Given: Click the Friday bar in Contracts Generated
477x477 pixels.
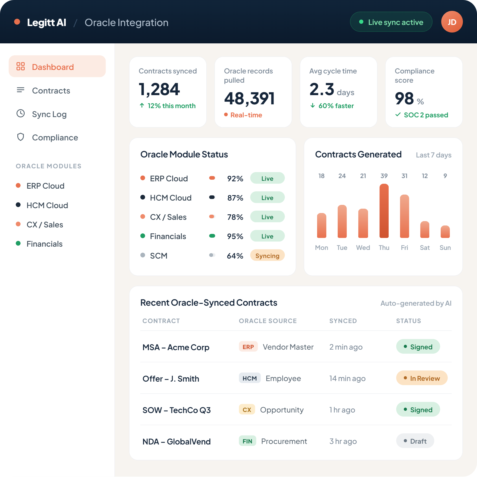Looking at the screenshot, I should (x=404, y=216).
